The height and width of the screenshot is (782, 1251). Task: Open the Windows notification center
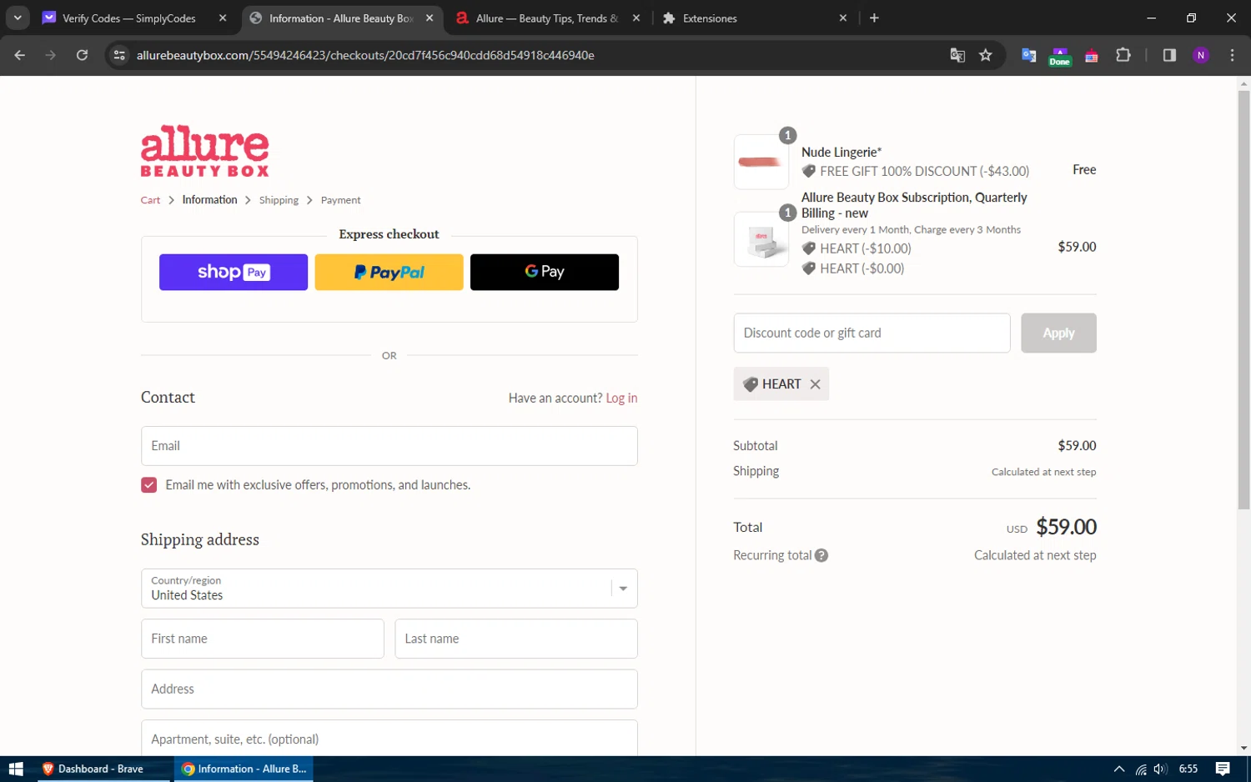click(1223, 769)
